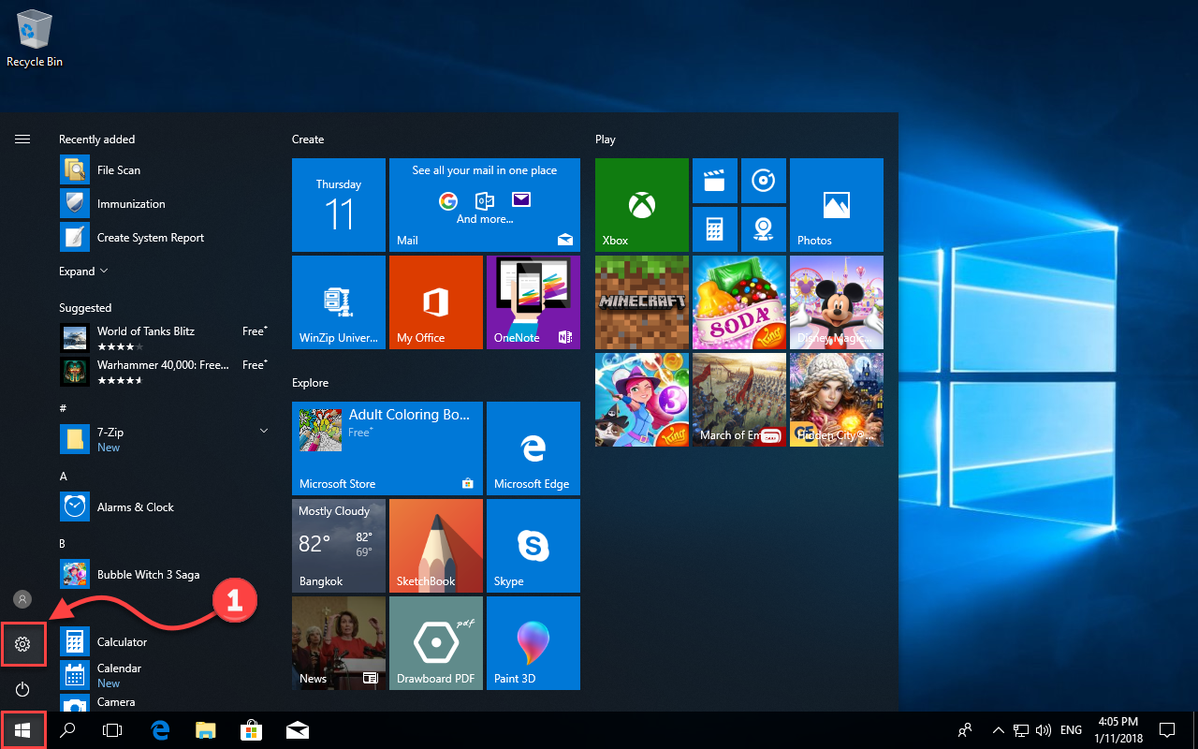
Task: Open Warhammer 40,000: Freeblade suggestion
Action: tap(164, 372)
